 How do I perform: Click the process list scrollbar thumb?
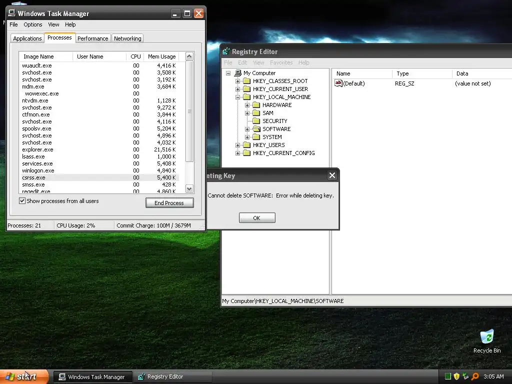pyautogui.click(x=189, y=111)
